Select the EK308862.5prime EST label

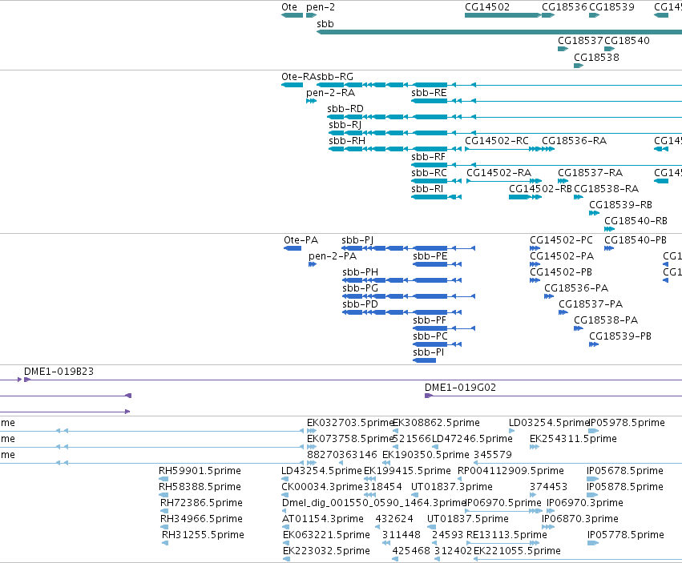(436, 423)
